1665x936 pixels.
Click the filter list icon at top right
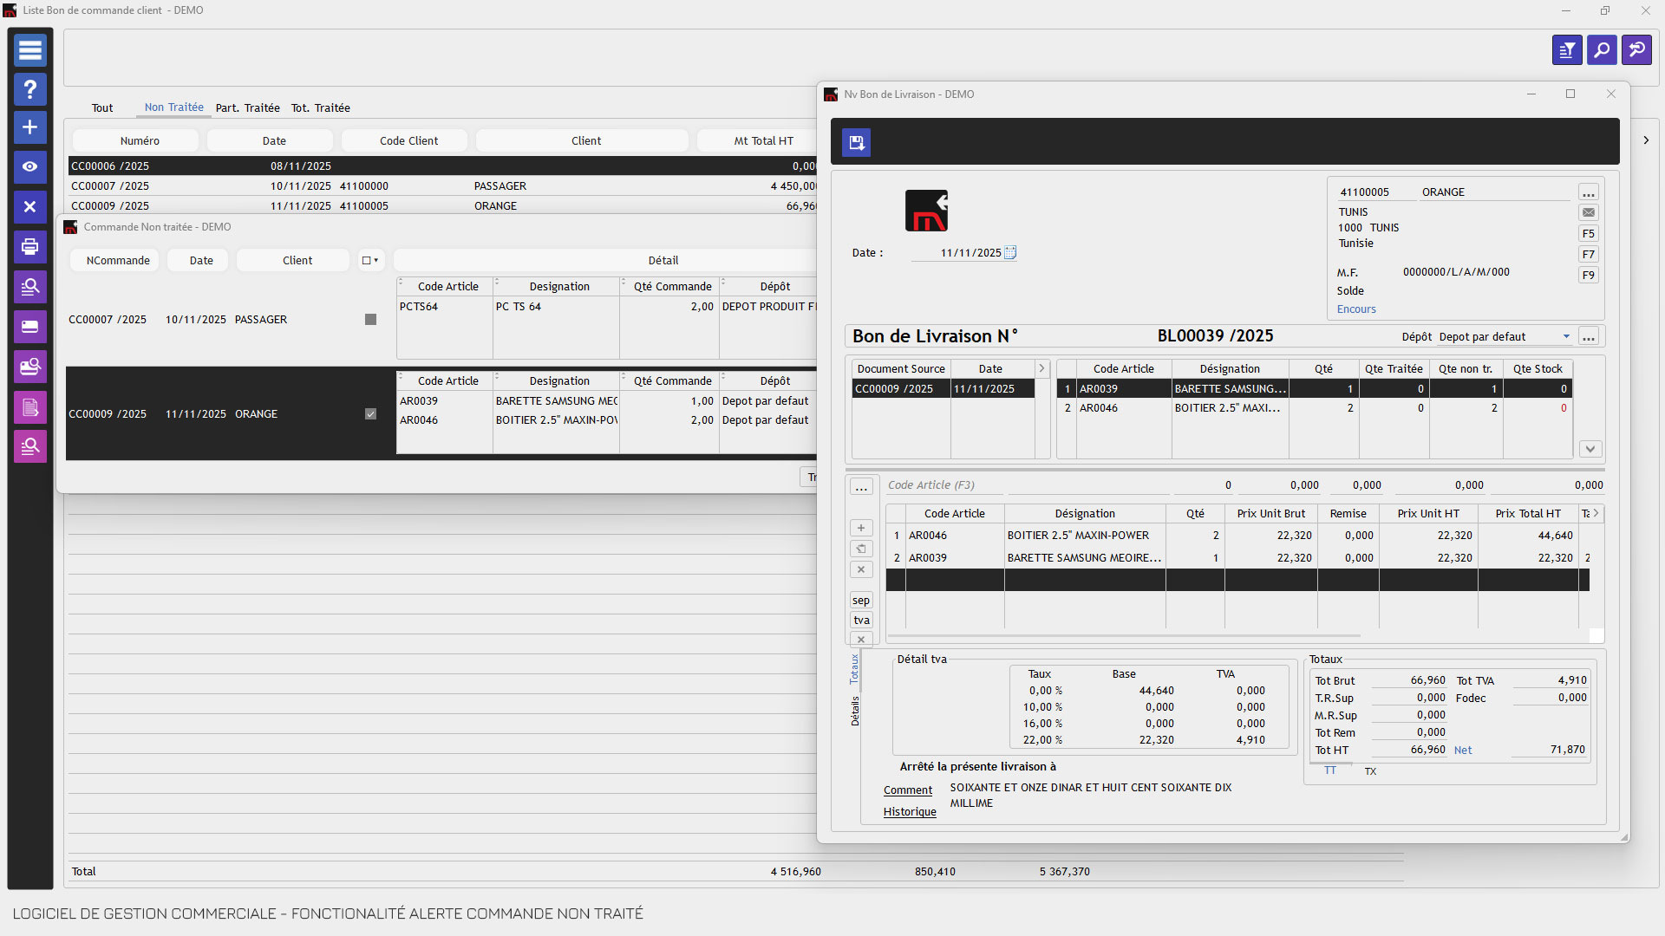(x=1567, y=50)
